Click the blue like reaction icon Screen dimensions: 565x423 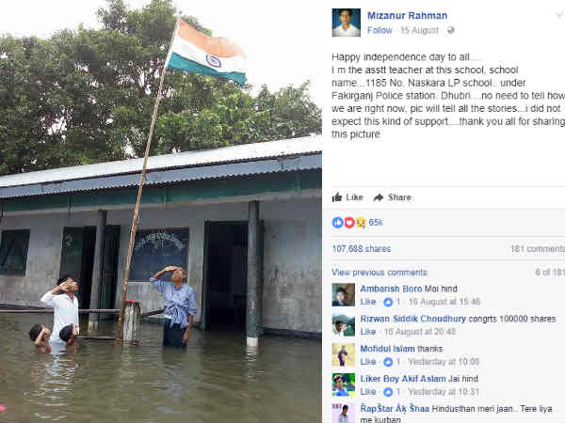point(338,223)
